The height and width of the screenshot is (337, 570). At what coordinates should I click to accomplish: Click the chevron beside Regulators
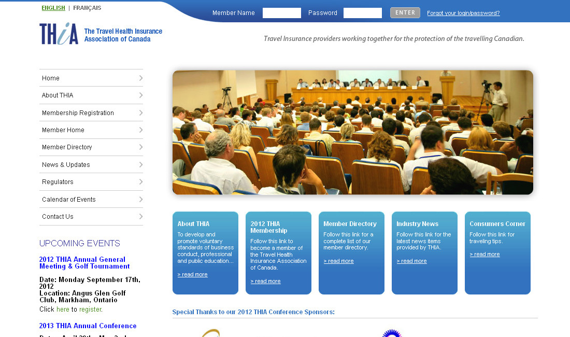tap(140, 182)
